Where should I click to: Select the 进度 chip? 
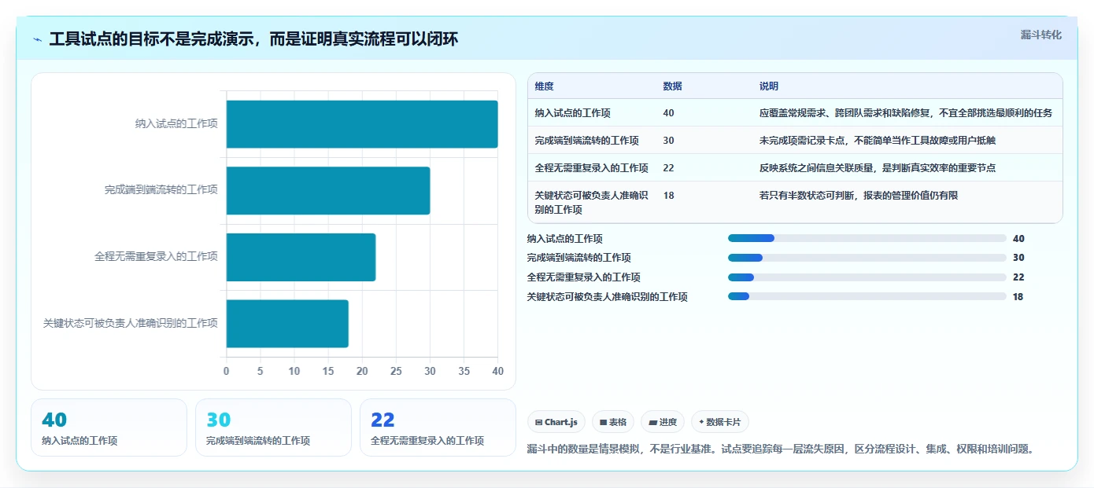pos(663,422)
